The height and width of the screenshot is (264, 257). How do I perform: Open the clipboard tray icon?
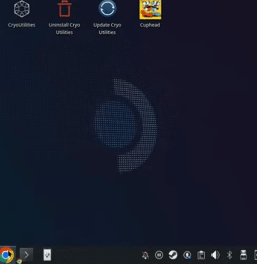point(201,255)
